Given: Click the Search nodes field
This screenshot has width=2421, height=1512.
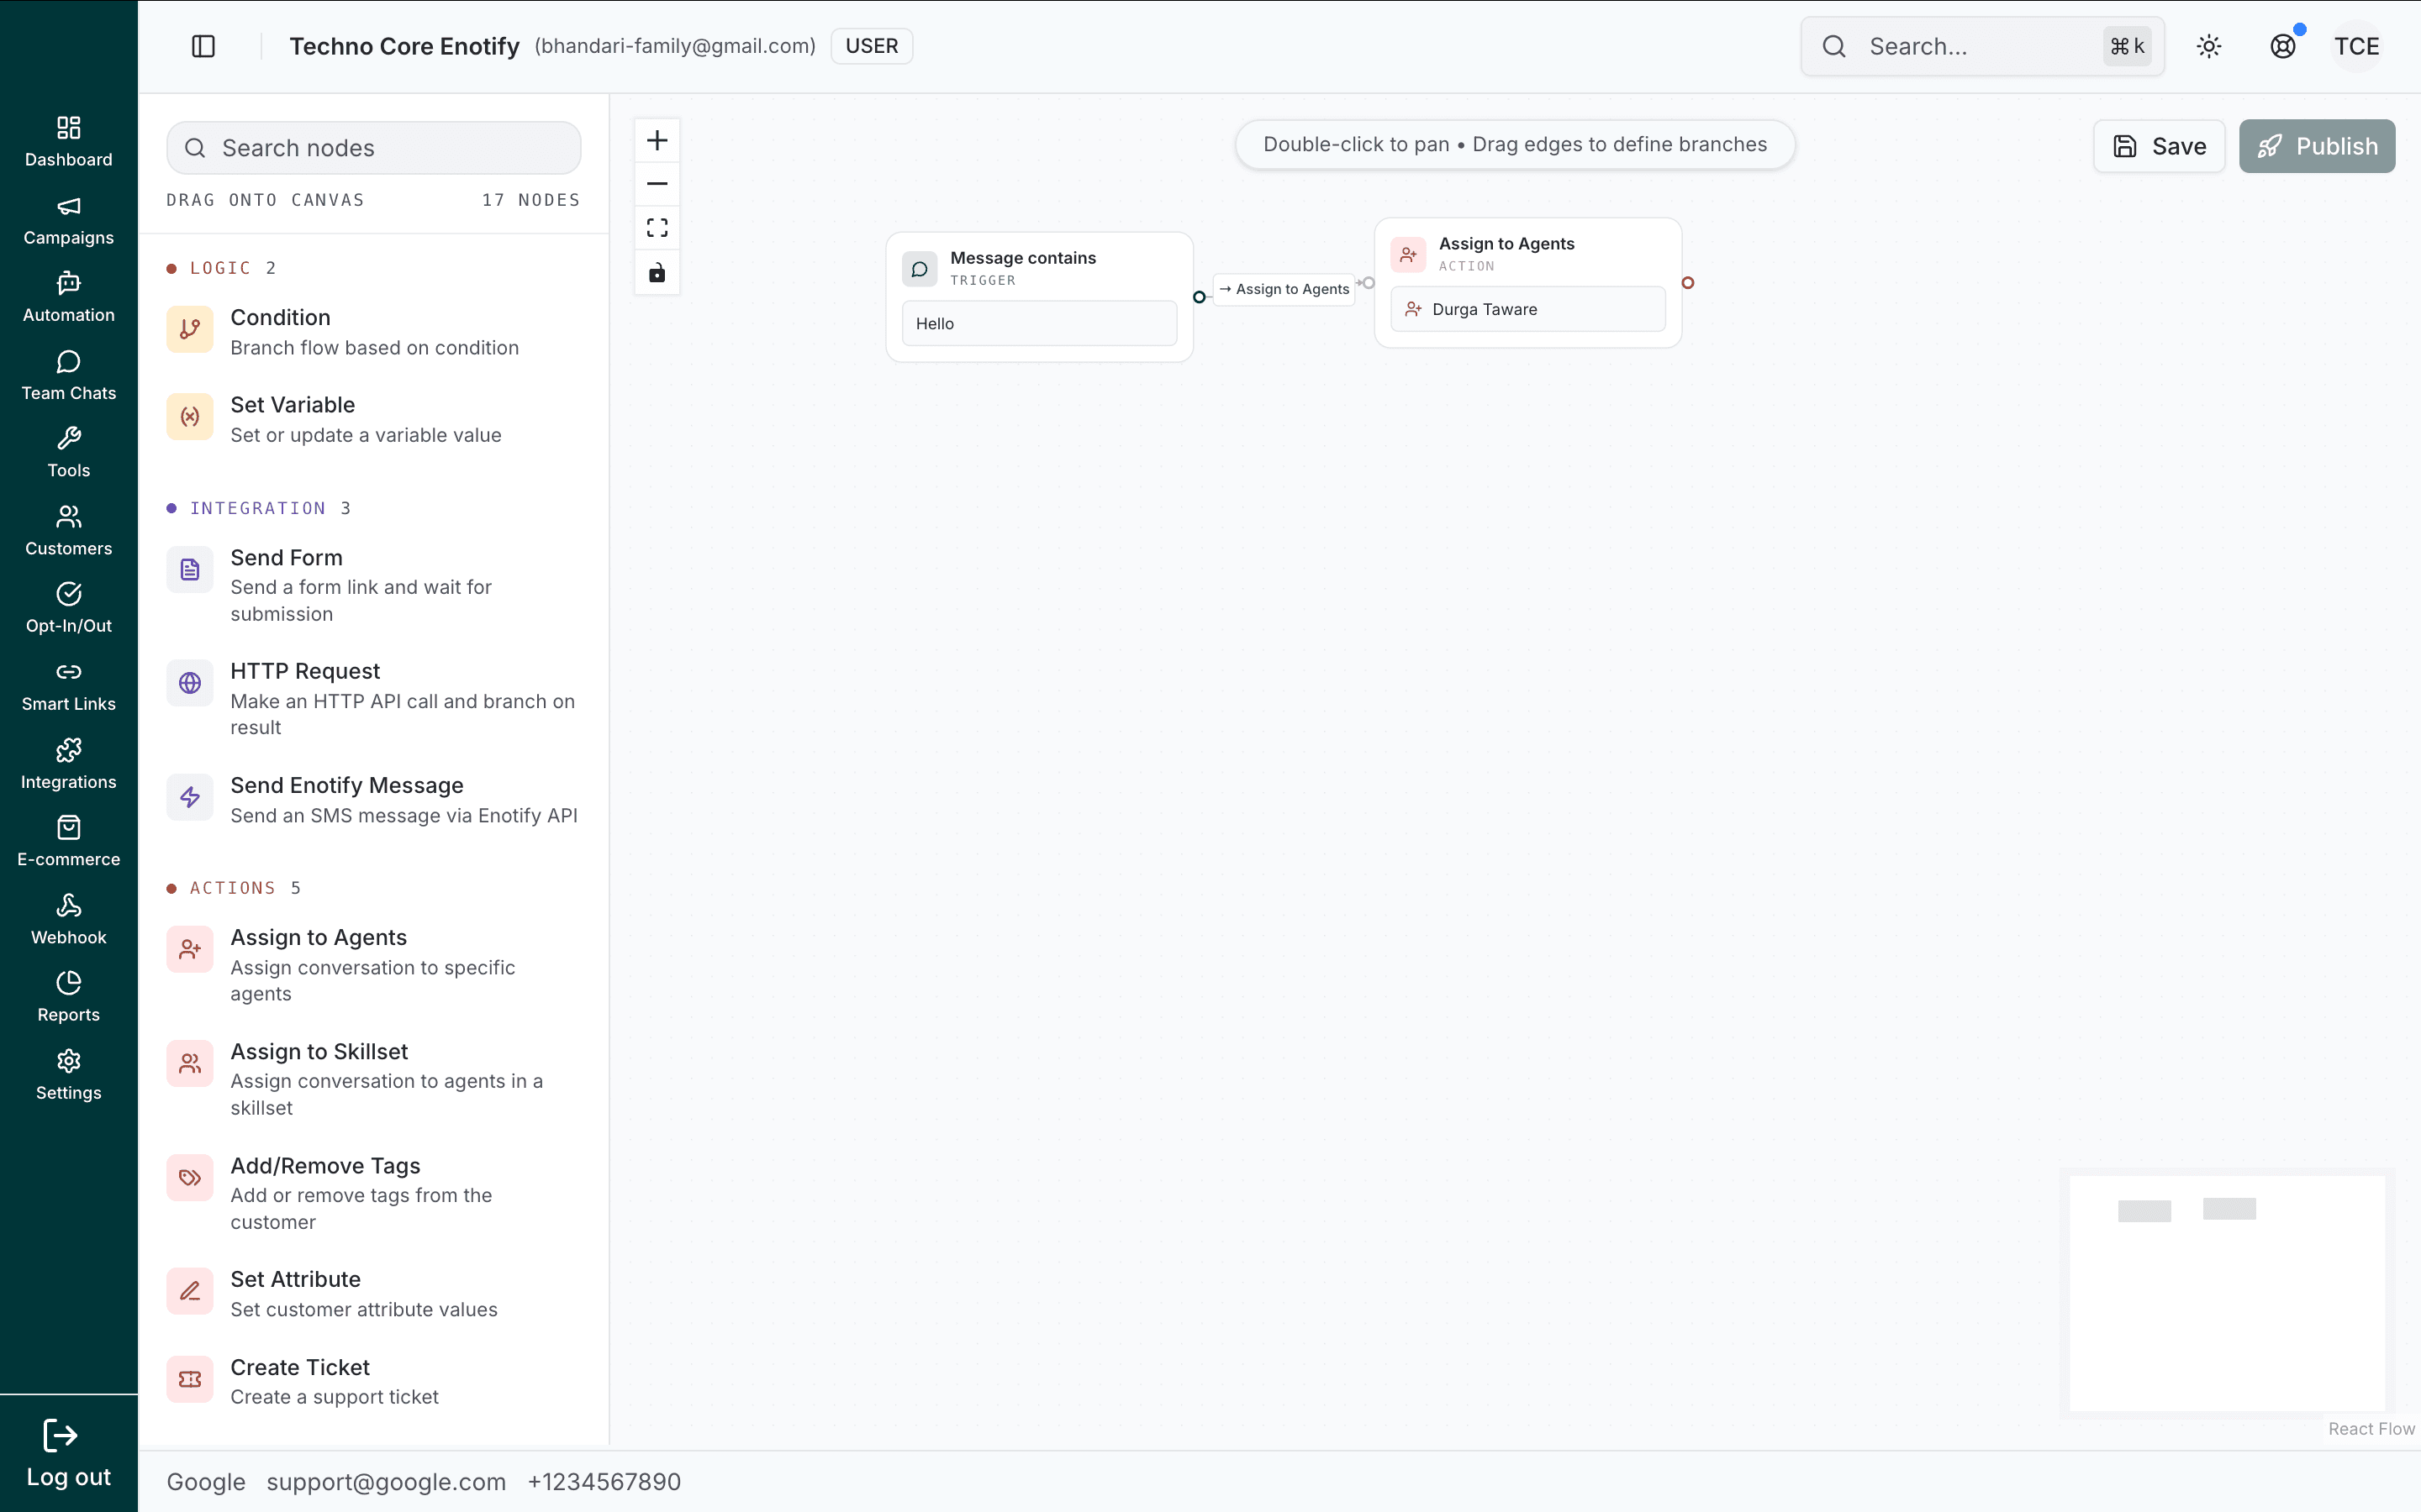Looking at the screenshot, I should coord(374,148).
